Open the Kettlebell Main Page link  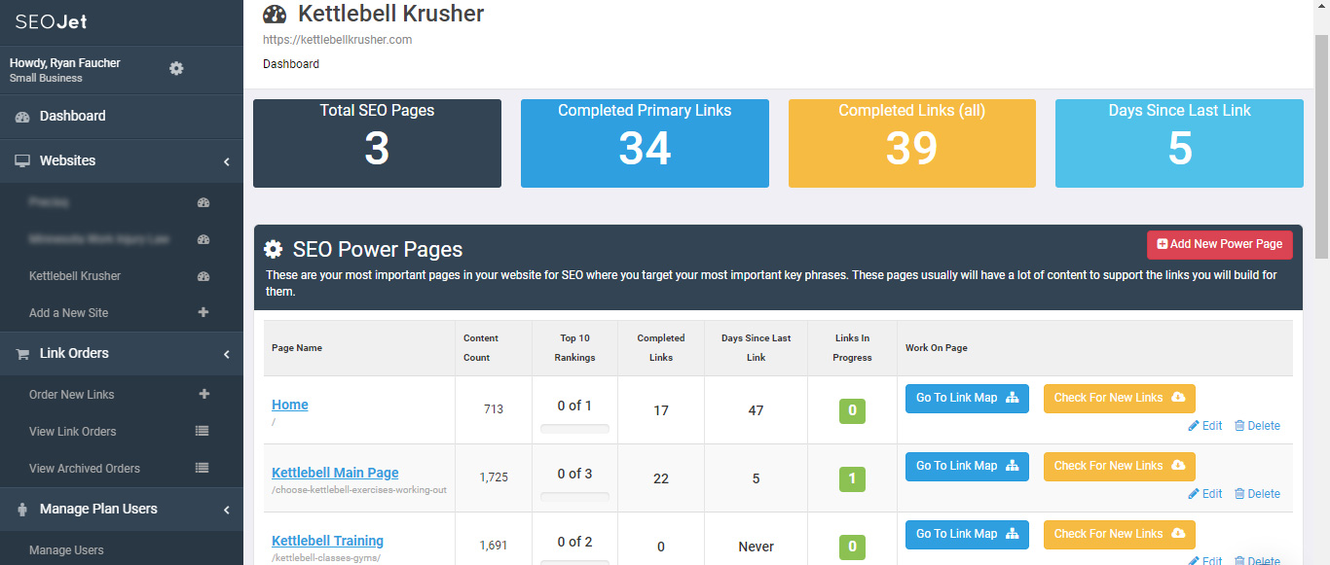[335, 473]
